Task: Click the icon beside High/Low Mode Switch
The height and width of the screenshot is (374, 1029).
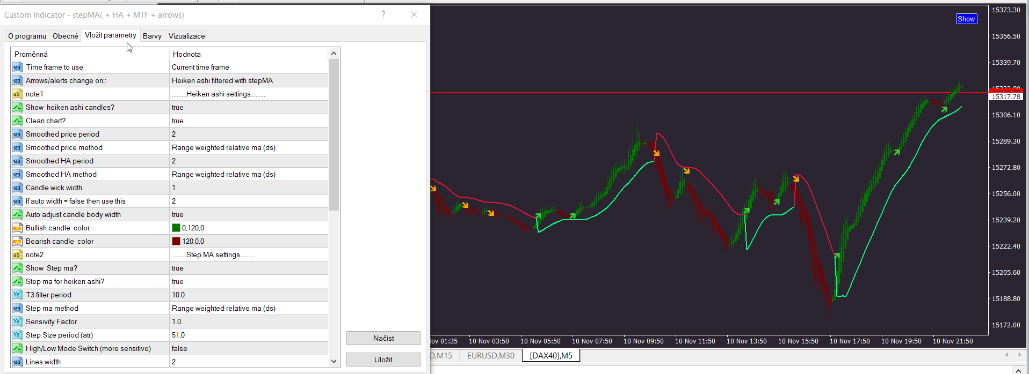Action: point(17,348)
